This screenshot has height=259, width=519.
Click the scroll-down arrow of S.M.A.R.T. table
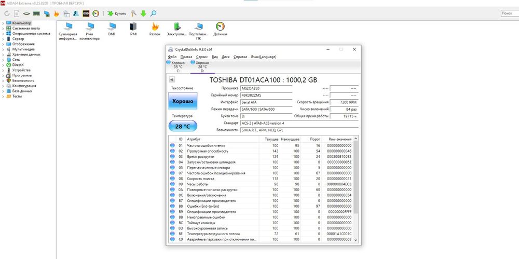tap(356, 239)
